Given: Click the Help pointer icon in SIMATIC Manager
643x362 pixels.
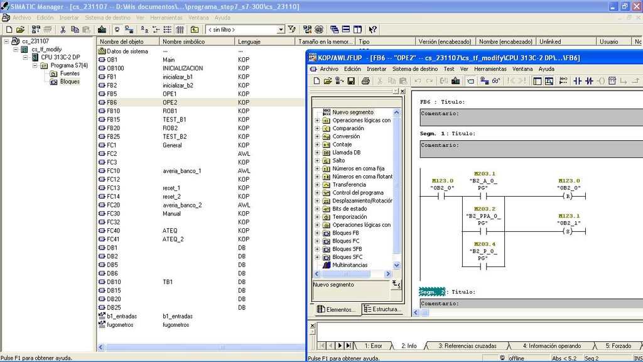Looking at the screenshot, I should [x=373, y=30].
